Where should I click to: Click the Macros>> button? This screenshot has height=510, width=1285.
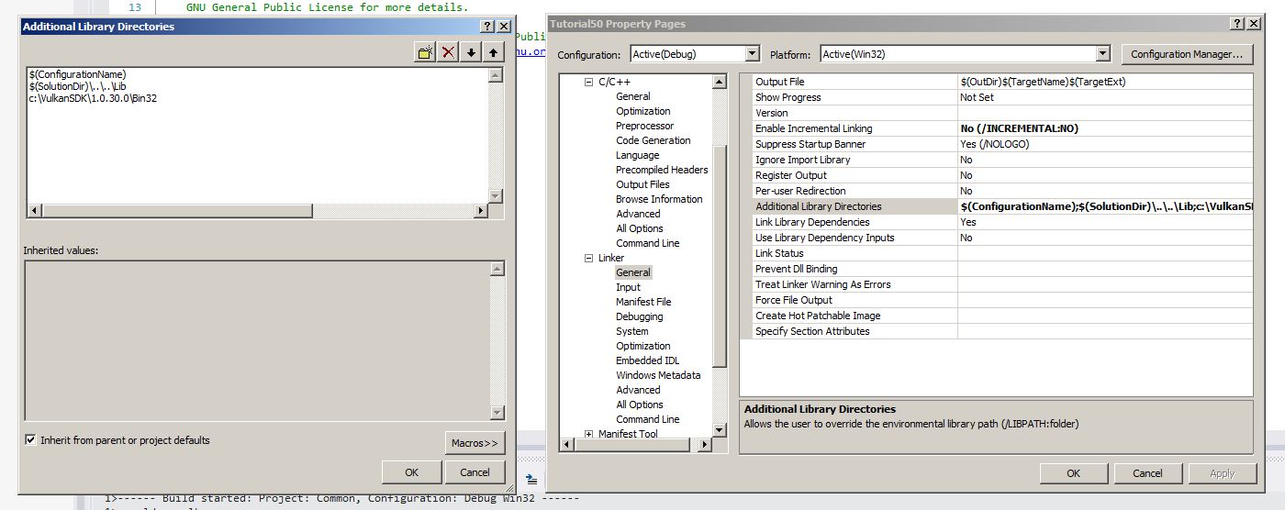(475, 443)
